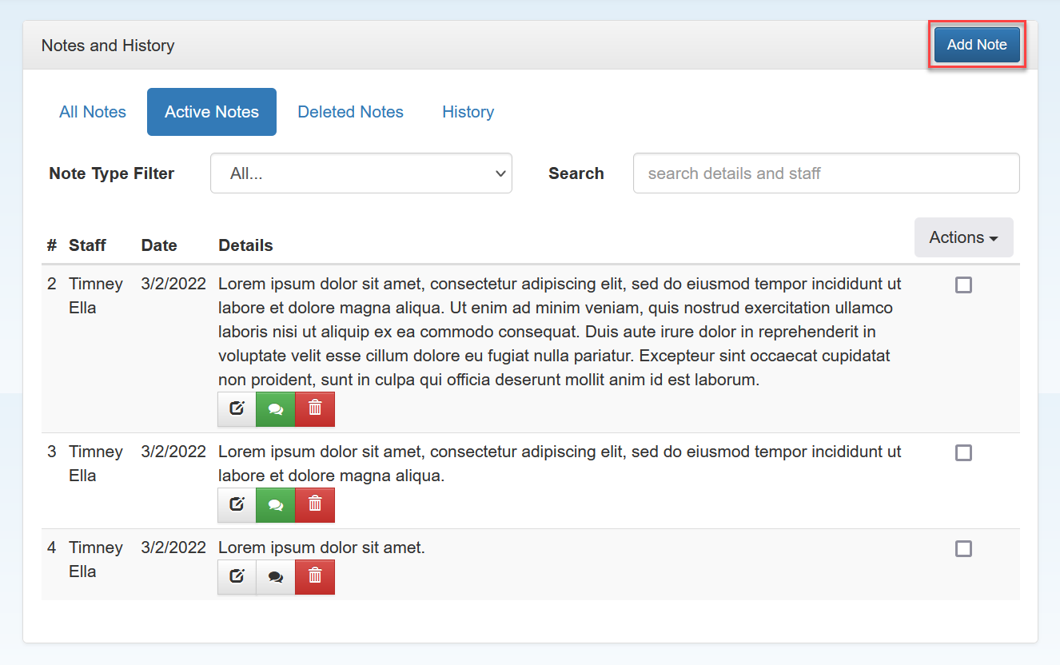
Task: Click the Note Type Filter label
Action: pos(111,173)
